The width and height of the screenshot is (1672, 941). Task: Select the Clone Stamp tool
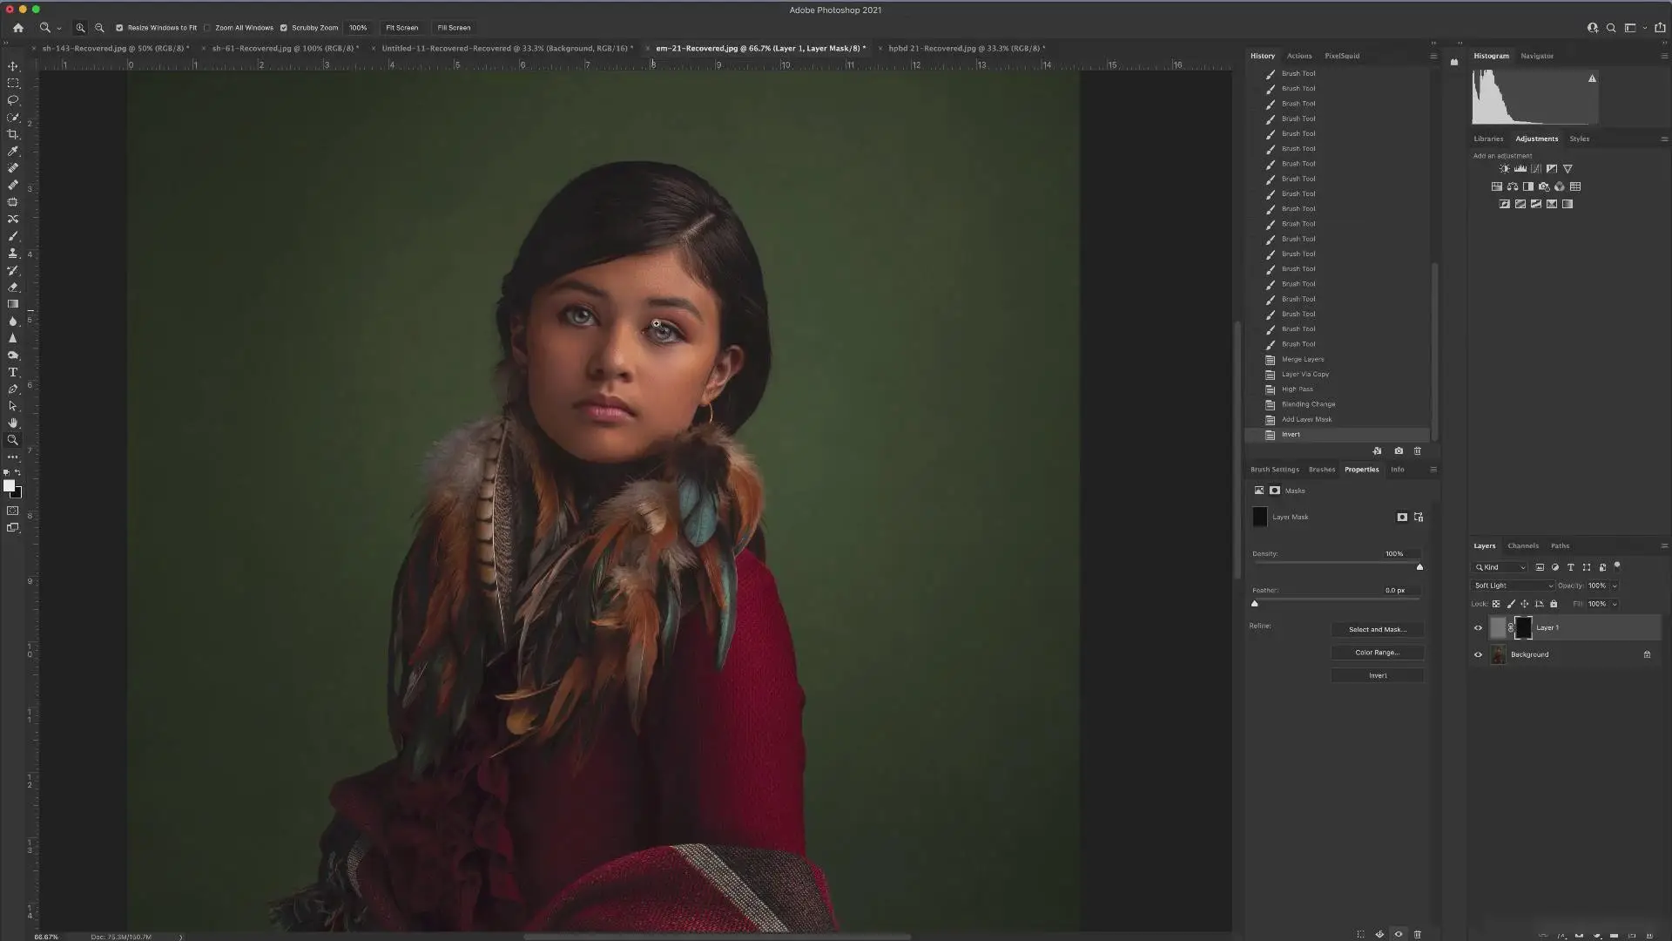click(x=13, y=253)
